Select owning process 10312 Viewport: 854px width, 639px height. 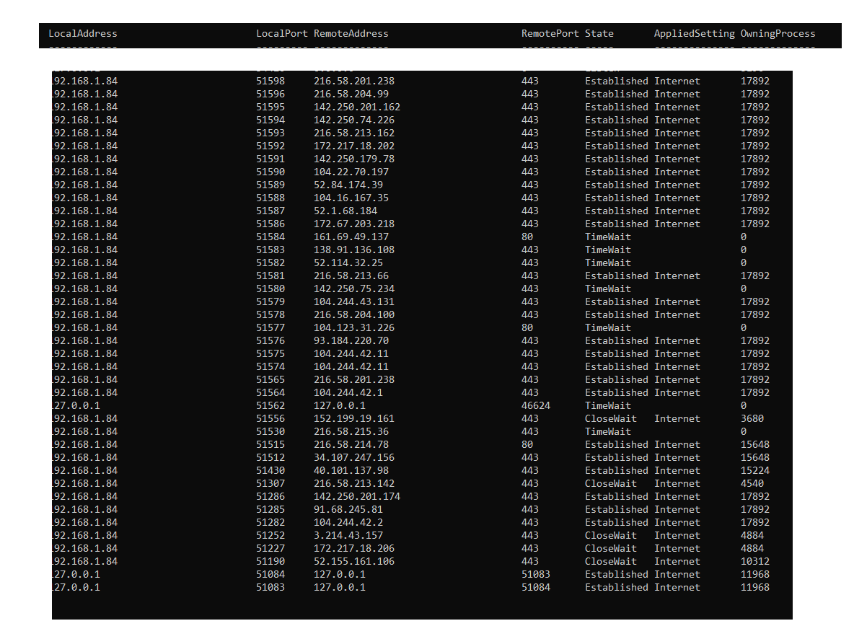coord(755,562)
